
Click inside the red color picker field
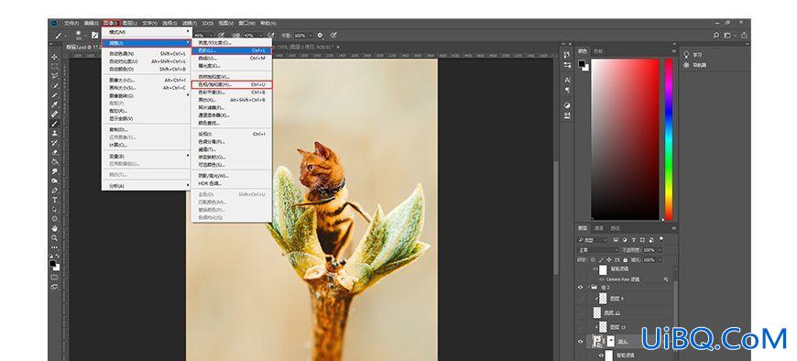click(x=625, y=139)
